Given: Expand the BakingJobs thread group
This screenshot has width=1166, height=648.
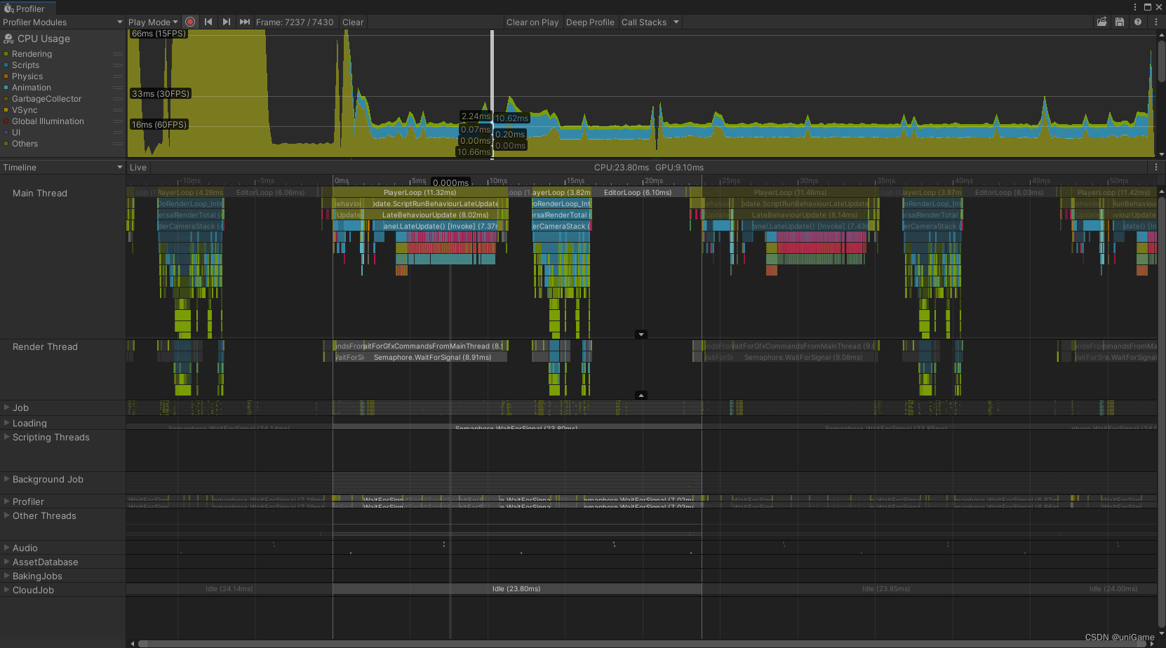Looking at the screenshot, I should tap(6, 576).
